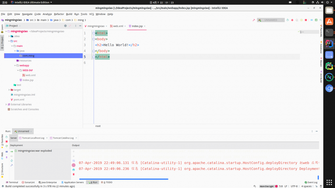Collapse the src folder
This screenshot has width=335, height=188.
click(9, 41)
